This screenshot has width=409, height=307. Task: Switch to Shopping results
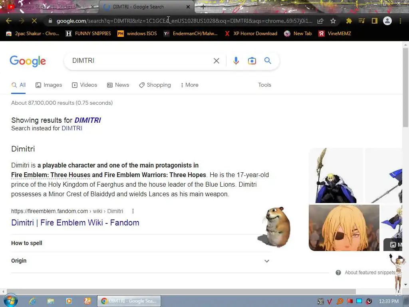point(155,85)
